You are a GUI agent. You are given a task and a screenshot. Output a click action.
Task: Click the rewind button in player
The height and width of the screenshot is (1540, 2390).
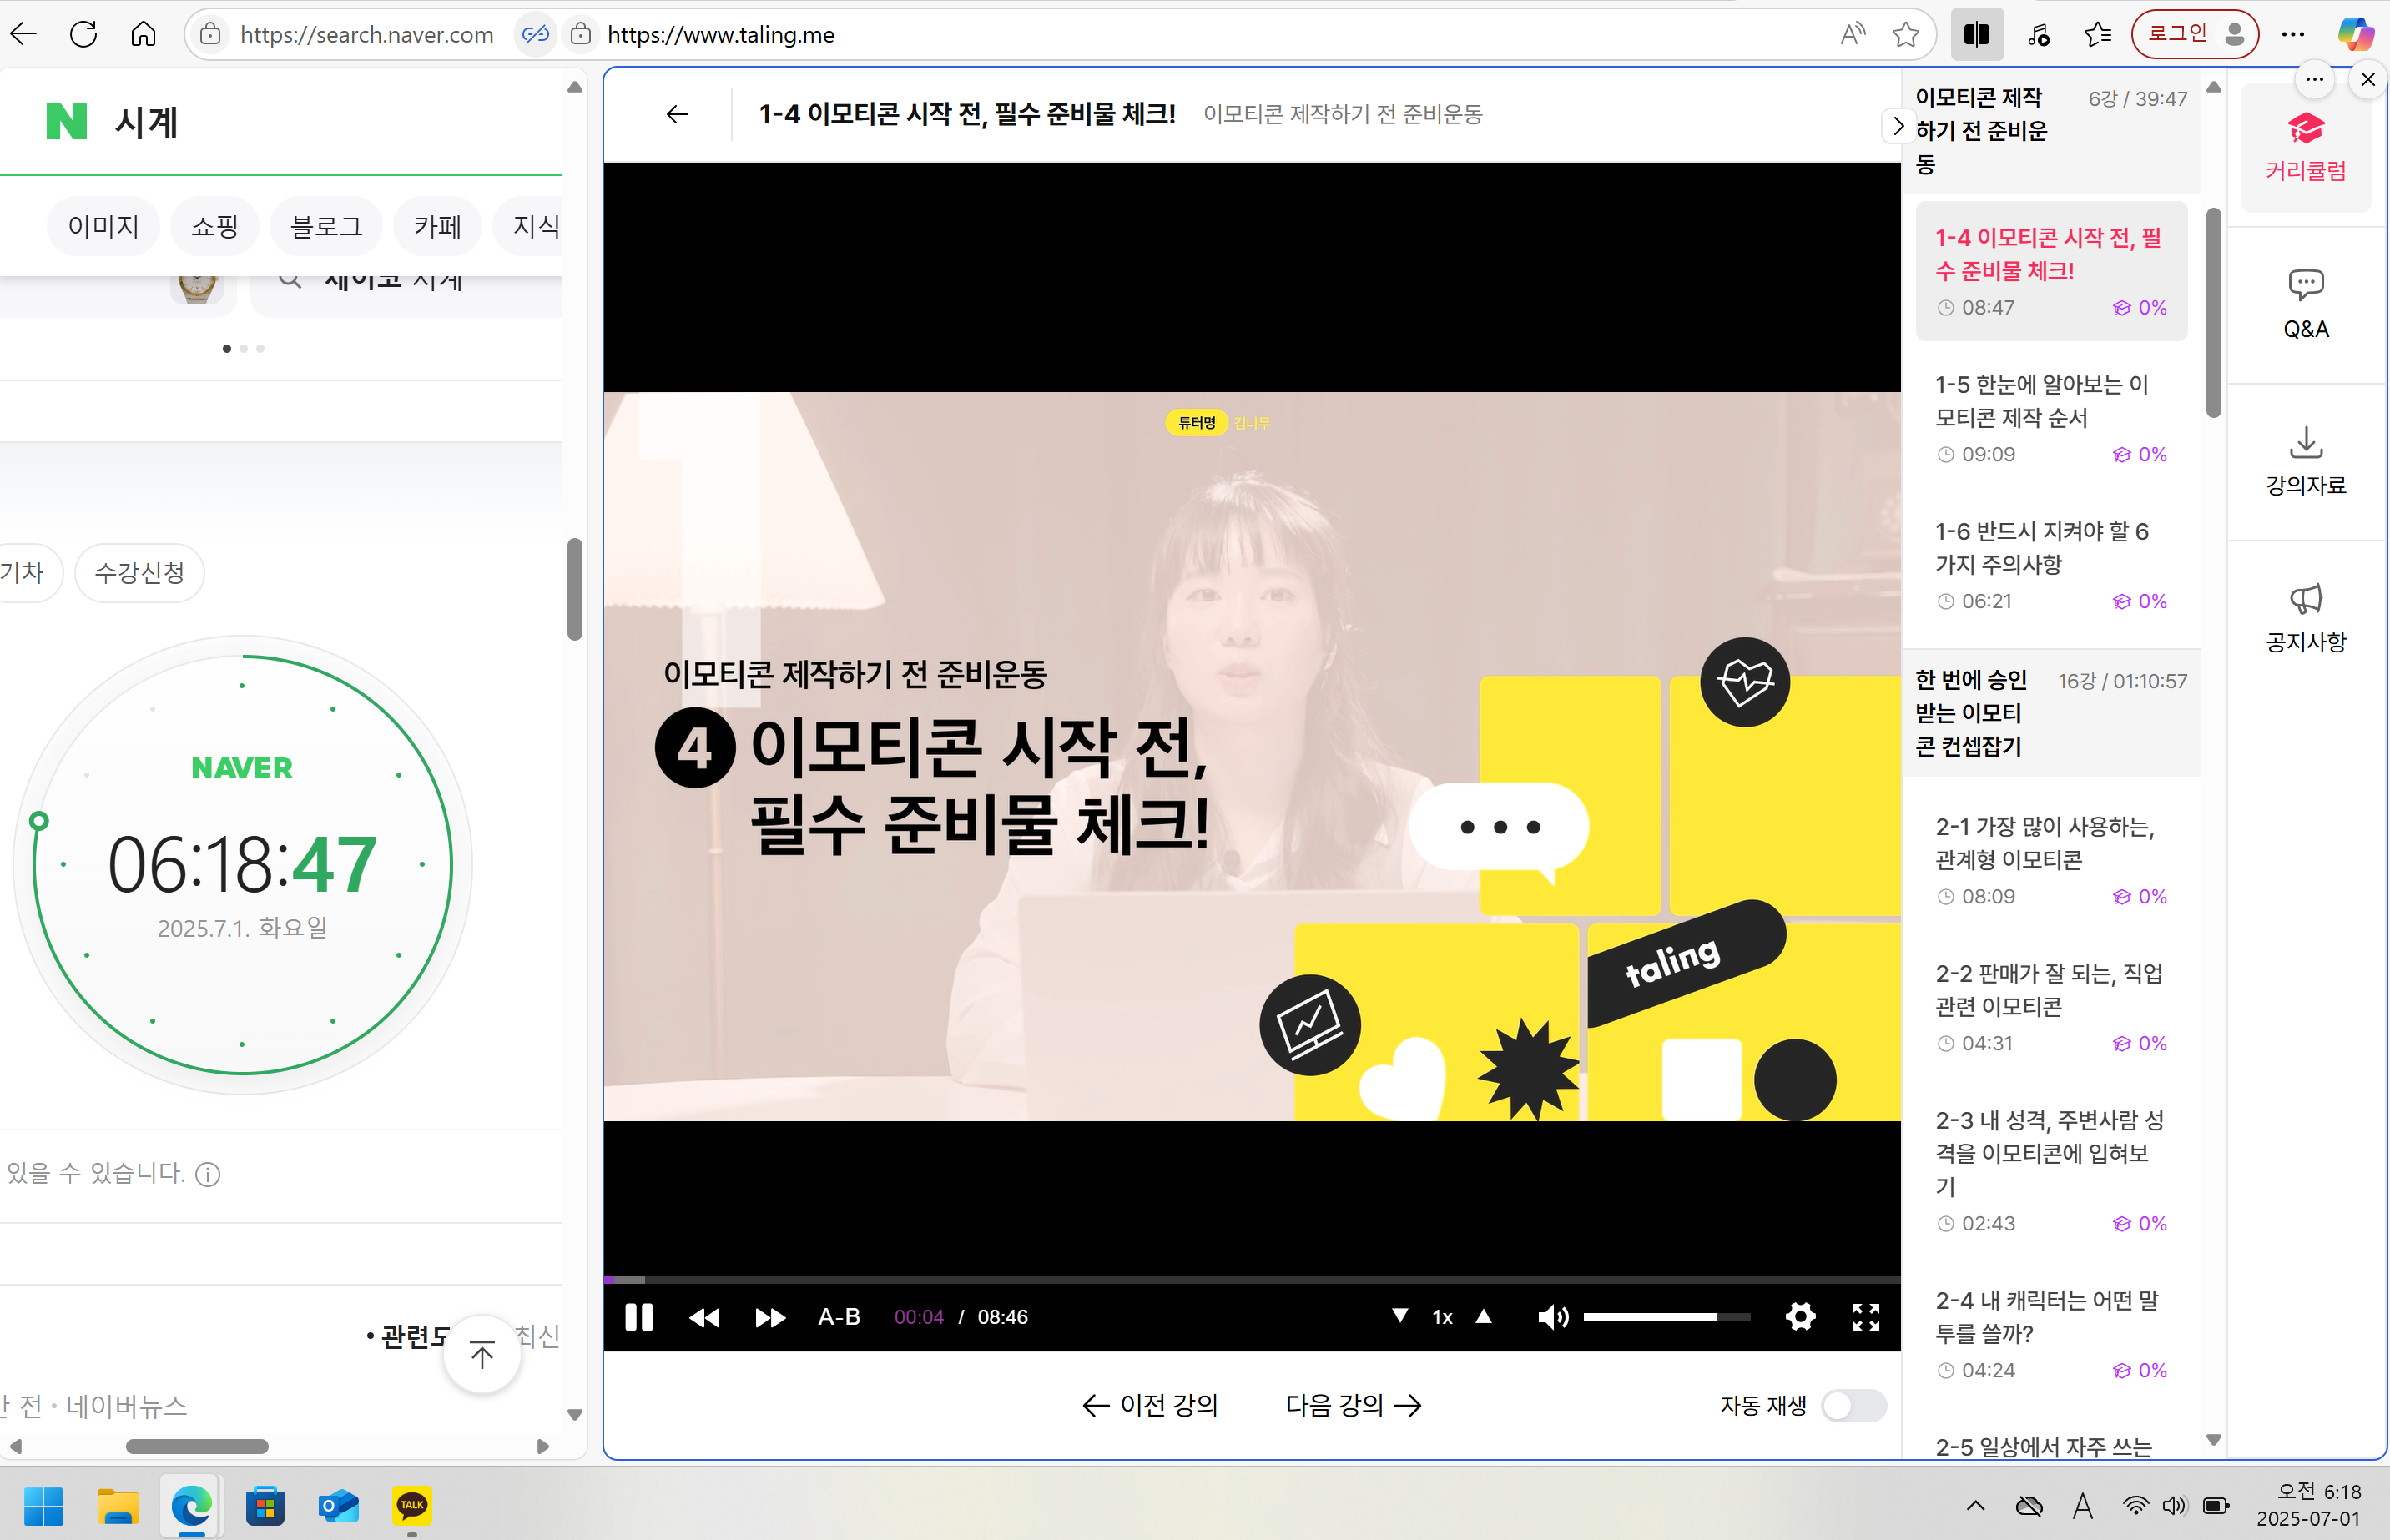click(704, 1317)
